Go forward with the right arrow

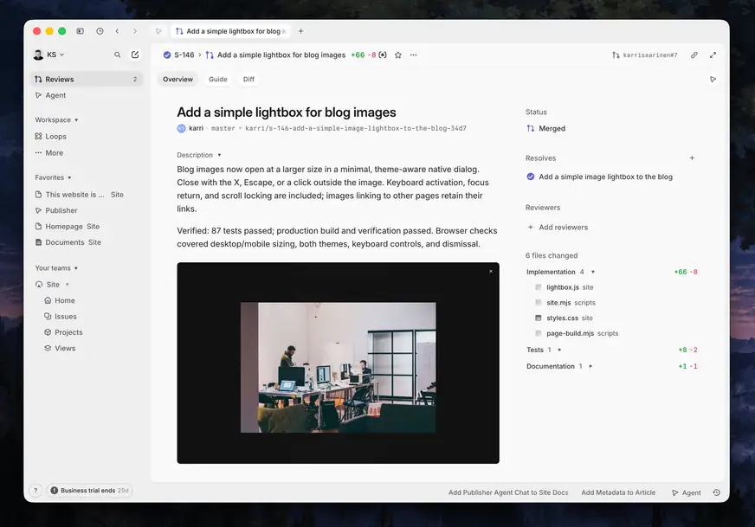[135, 31]
